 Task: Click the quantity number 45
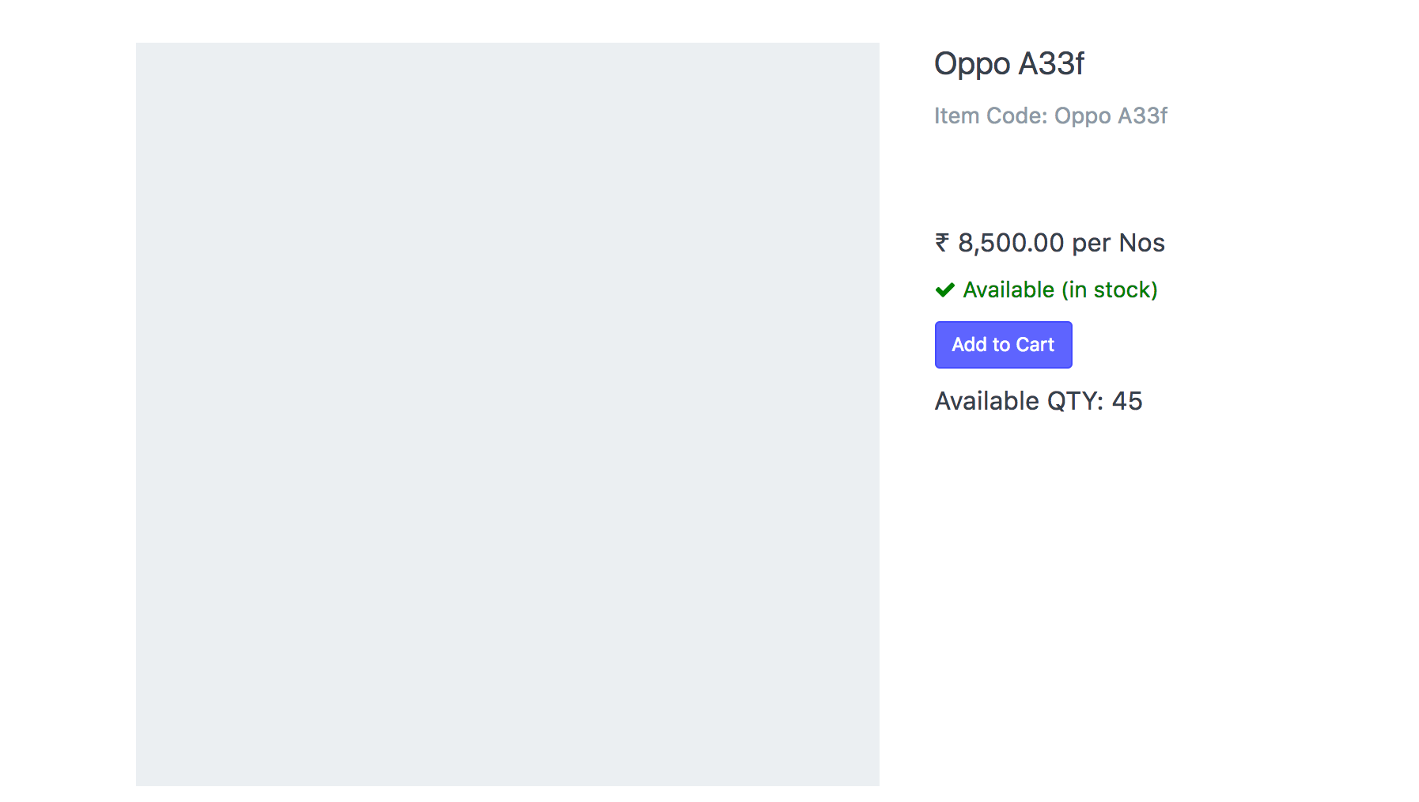1127,401
